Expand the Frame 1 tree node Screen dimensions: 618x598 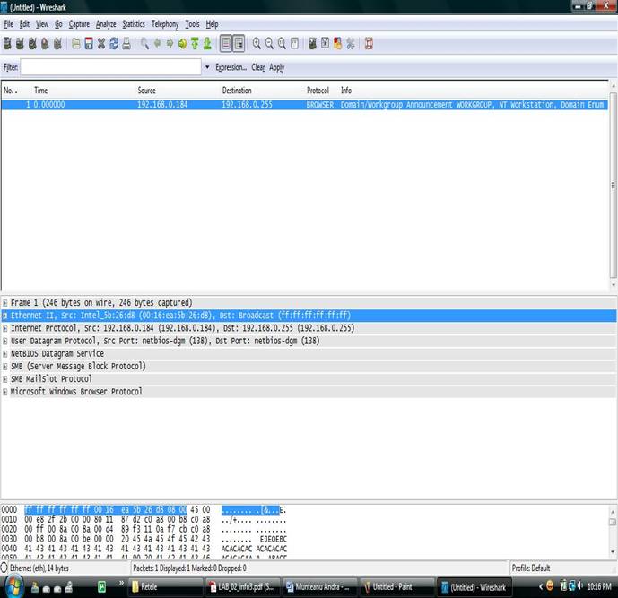pyautogui.click(x=5, y=303)
